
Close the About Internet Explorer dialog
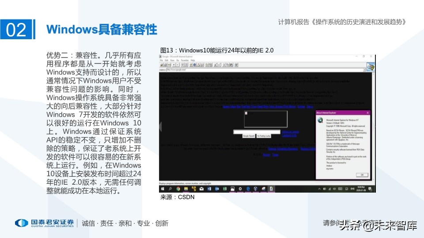[367, 113]
